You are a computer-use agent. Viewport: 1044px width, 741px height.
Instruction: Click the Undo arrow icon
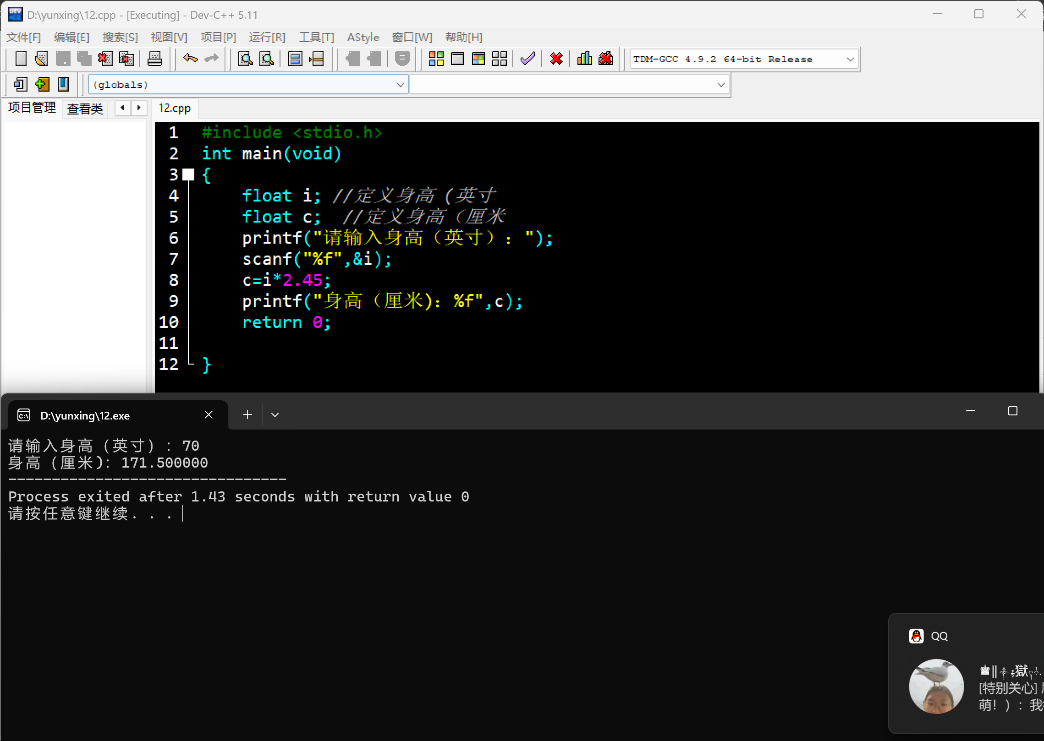(x=190, y=59)
